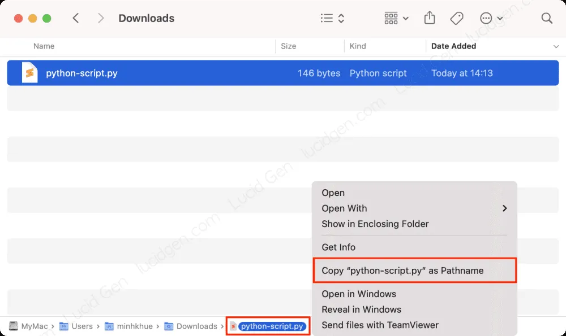566x336 pixels.
Task: Click the Back navigation arrow
Action: 76,18
